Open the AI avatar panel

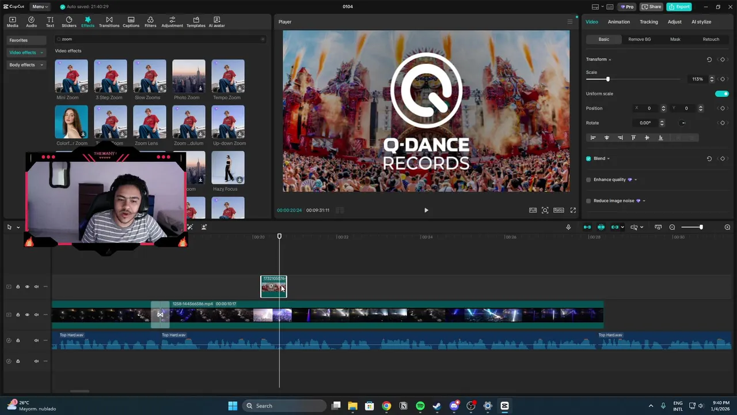(x=216, y=22)
